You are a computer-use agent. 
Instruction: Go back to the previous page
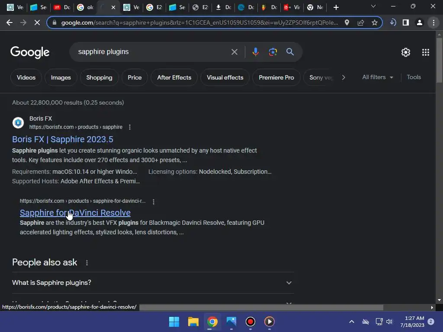click(x=10, y=22)
